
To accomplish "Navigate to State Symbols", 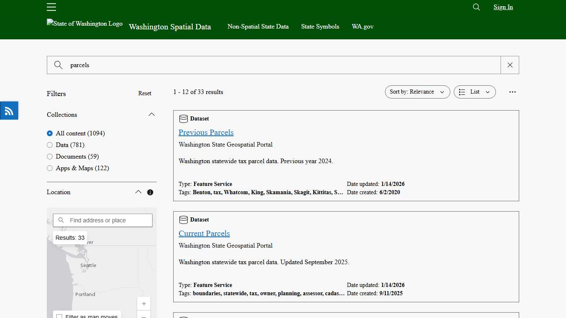I will click(x=320, y=26).
